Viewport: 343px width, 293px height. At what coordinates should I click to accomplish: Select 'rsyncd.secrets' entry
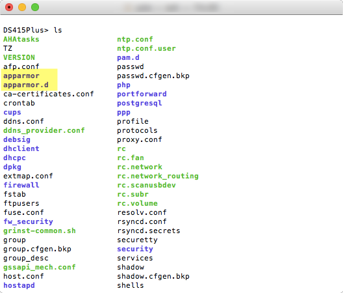[149, 230]
